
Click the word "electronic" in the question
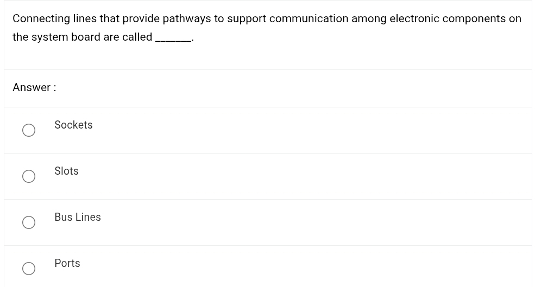click(x=414, y=18)
